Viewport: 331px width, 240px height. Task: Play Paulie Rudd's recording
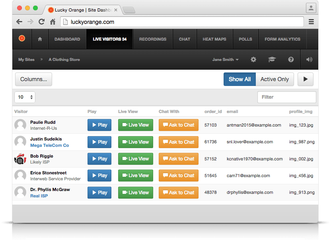[x=99, y=125]
